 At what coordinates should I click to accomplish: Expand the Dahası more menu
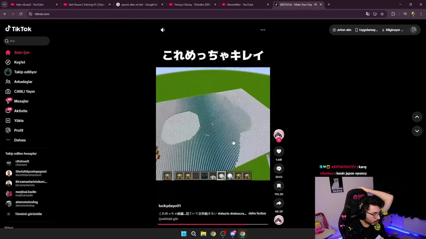[20, 140]
